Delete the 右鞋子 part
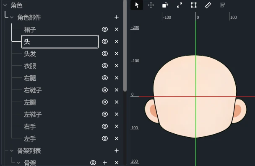 click(x=117, y=90)
